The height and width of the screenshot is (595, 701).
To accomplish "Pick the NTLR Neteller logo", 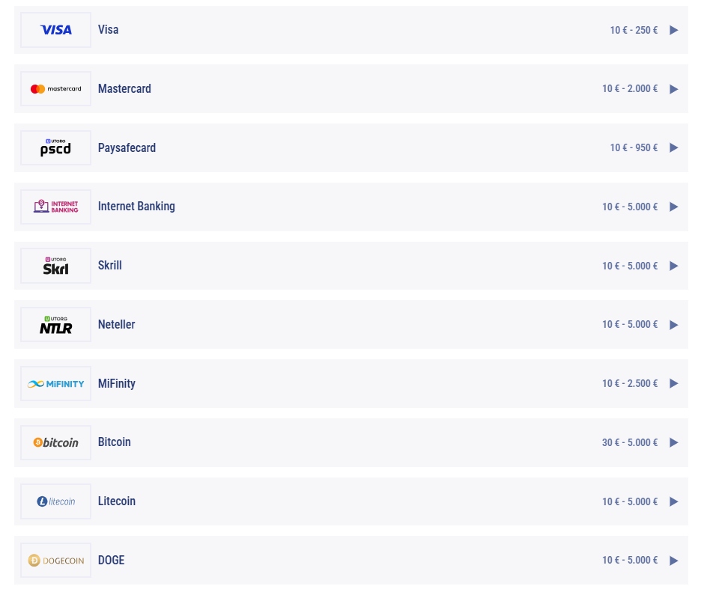I will point(56,325).
